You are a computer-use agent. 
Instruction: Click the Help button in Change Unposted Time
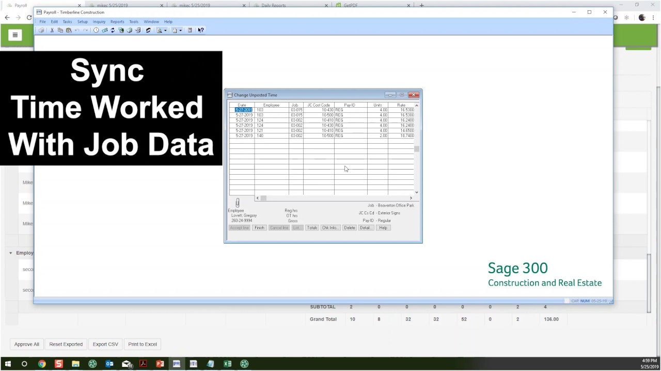click(383, 228)
